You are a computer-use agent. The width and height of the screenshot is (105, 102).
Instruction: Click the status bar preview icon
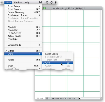coord(47,98)
